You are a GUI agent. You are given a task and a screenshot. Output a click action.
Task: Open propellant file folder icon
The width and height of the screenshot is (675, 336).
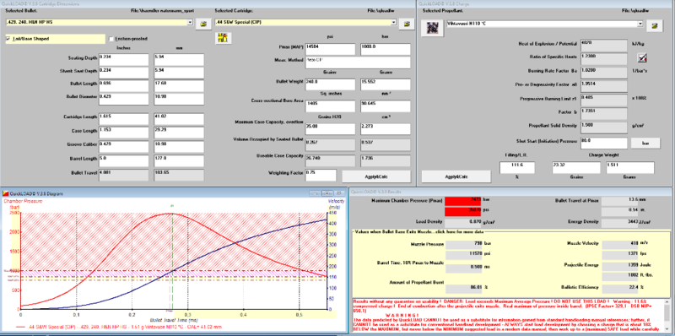(x=655, y=26)
